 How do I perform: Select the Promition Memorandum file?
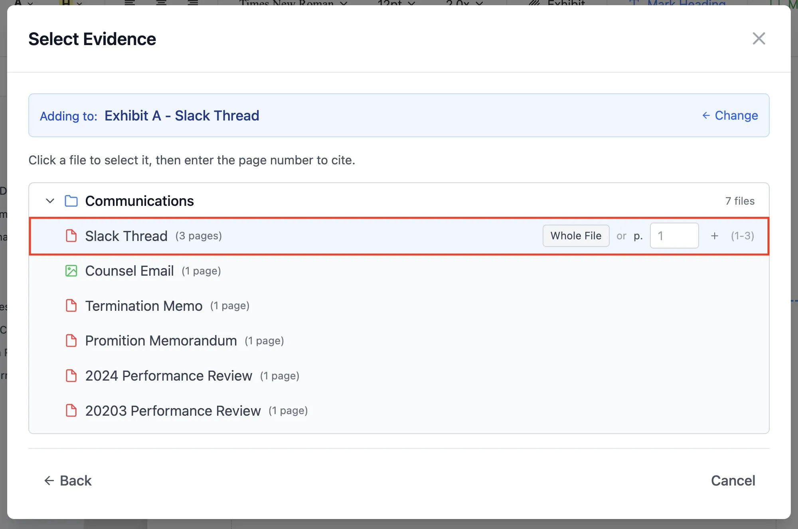(x=399, y=341)
